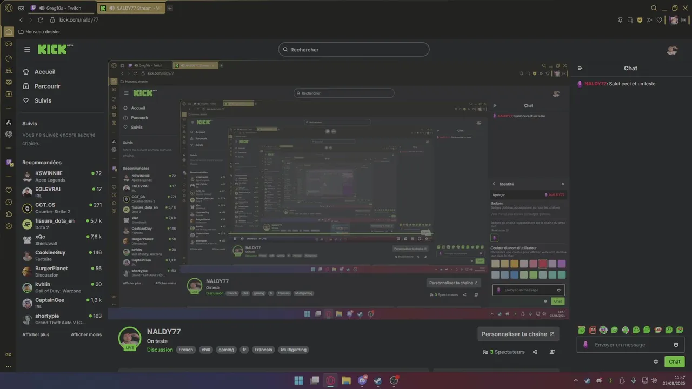Open EGLEVRAI recommended channel

point(62,192)
